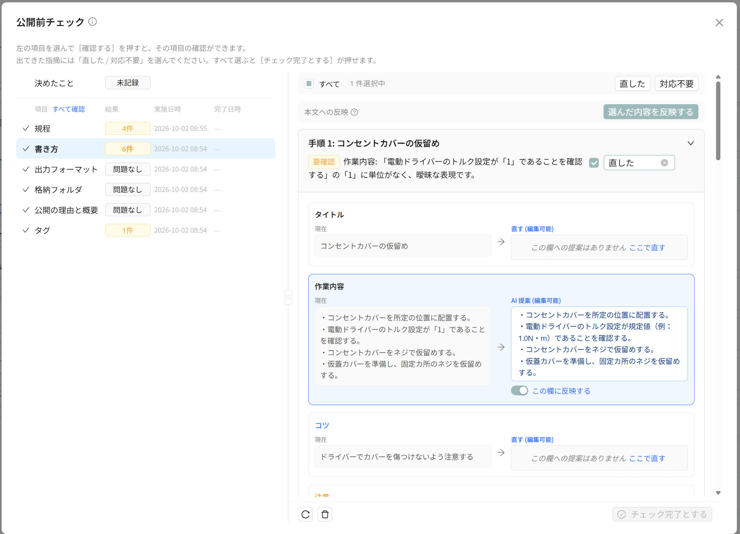Click 問題なし badge for 出力フォーマット
Viewport: 740px width, 534px height.
pos(127,169)
